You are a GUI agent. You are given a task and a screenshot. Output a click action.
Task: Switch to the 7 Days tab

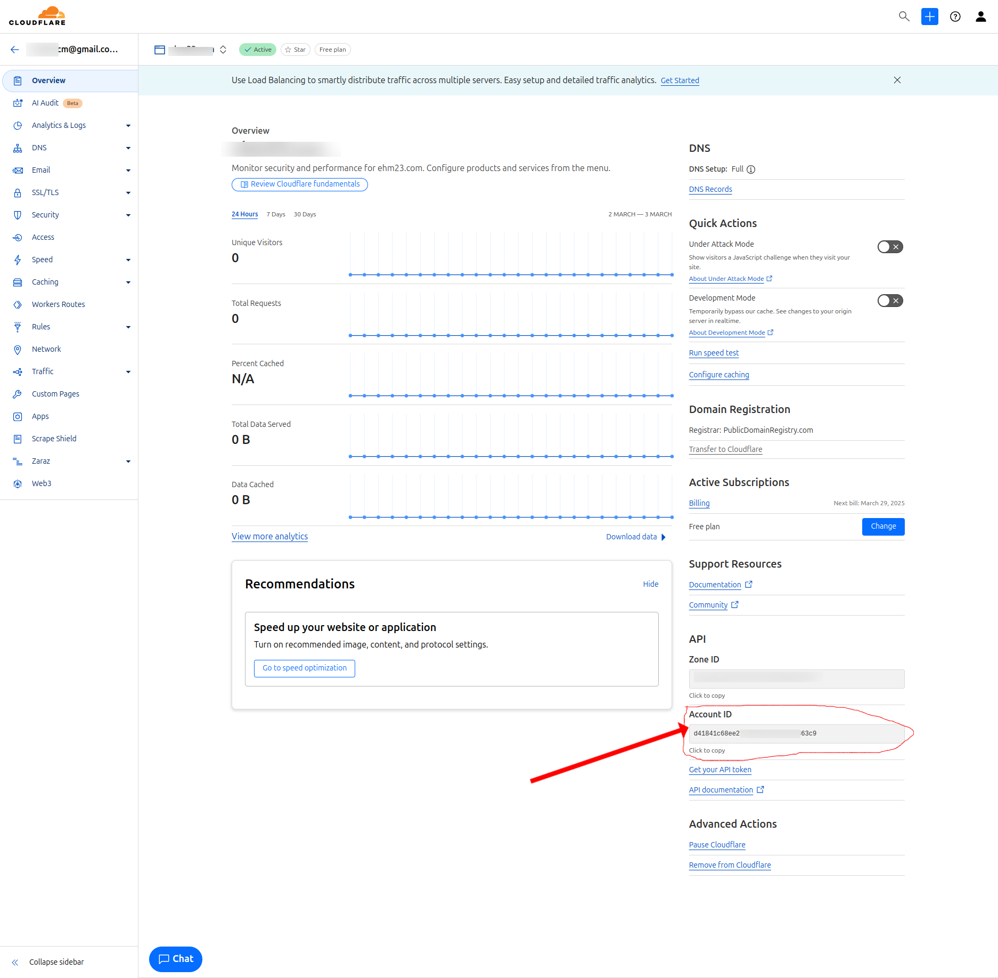pos(275,214)
